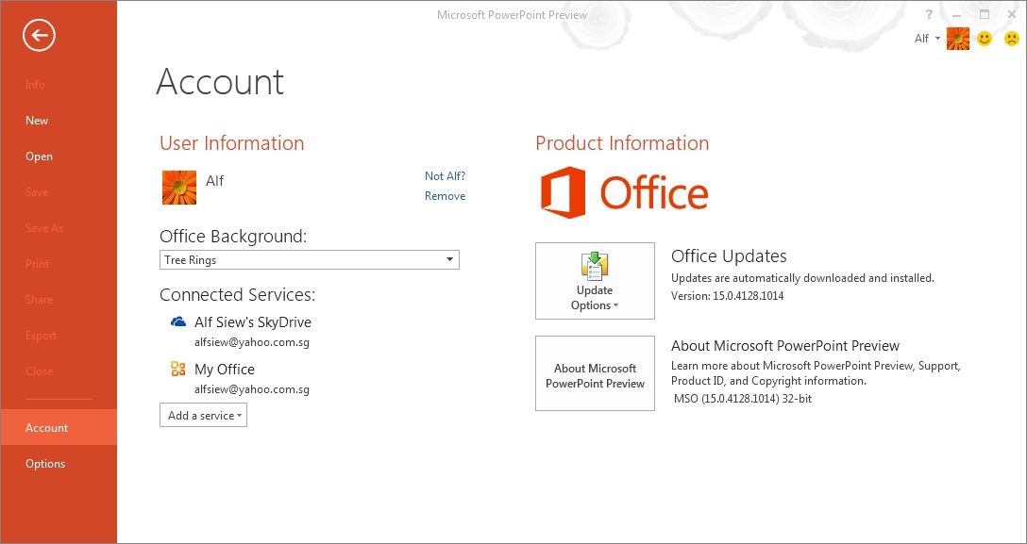1027x544 pixels.
Task: Click the Version: 15.0.4128.1014 text
Action: click(x=727, y=295)
